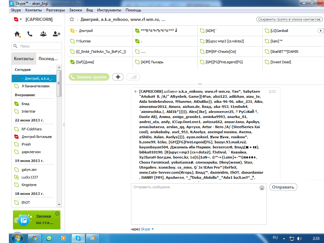This screenshot has height=243, width=324.
Task: Click inside the Поиск search field
Action: tap(37, 46)
